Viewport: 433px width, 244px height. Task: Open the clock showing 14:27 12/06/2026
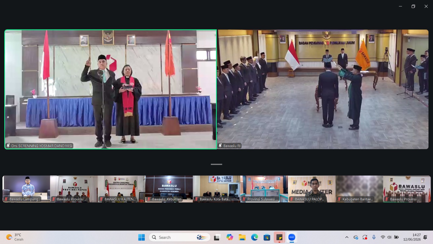[x=412, y=237]
